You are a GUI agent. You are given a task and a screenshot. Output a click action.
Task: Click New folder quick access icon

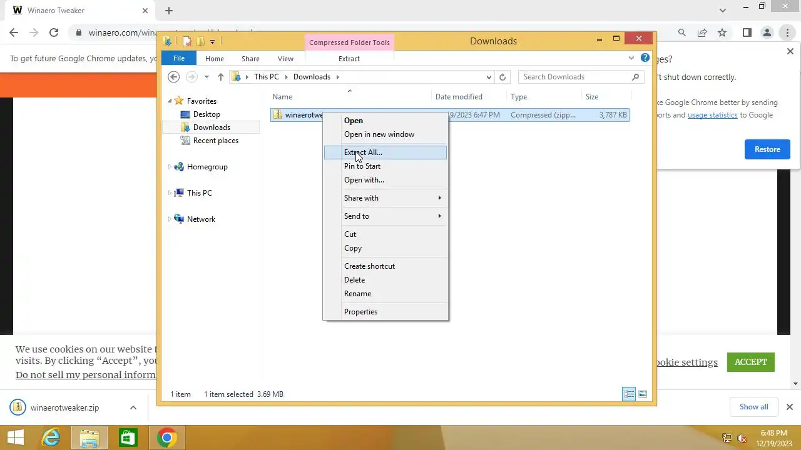(200, 41)
